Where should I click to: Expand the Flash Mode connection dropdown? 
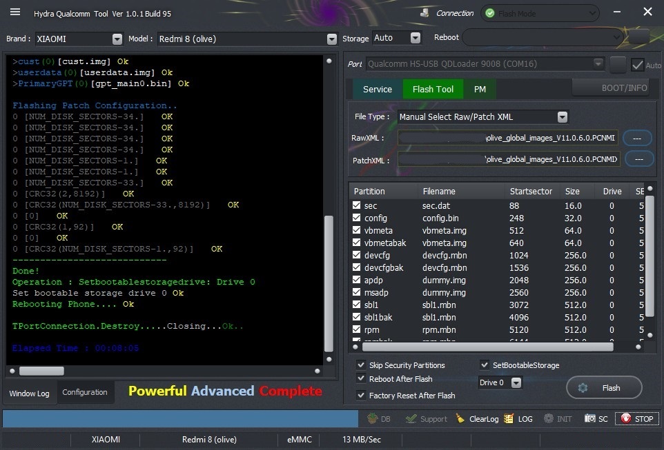592,13
